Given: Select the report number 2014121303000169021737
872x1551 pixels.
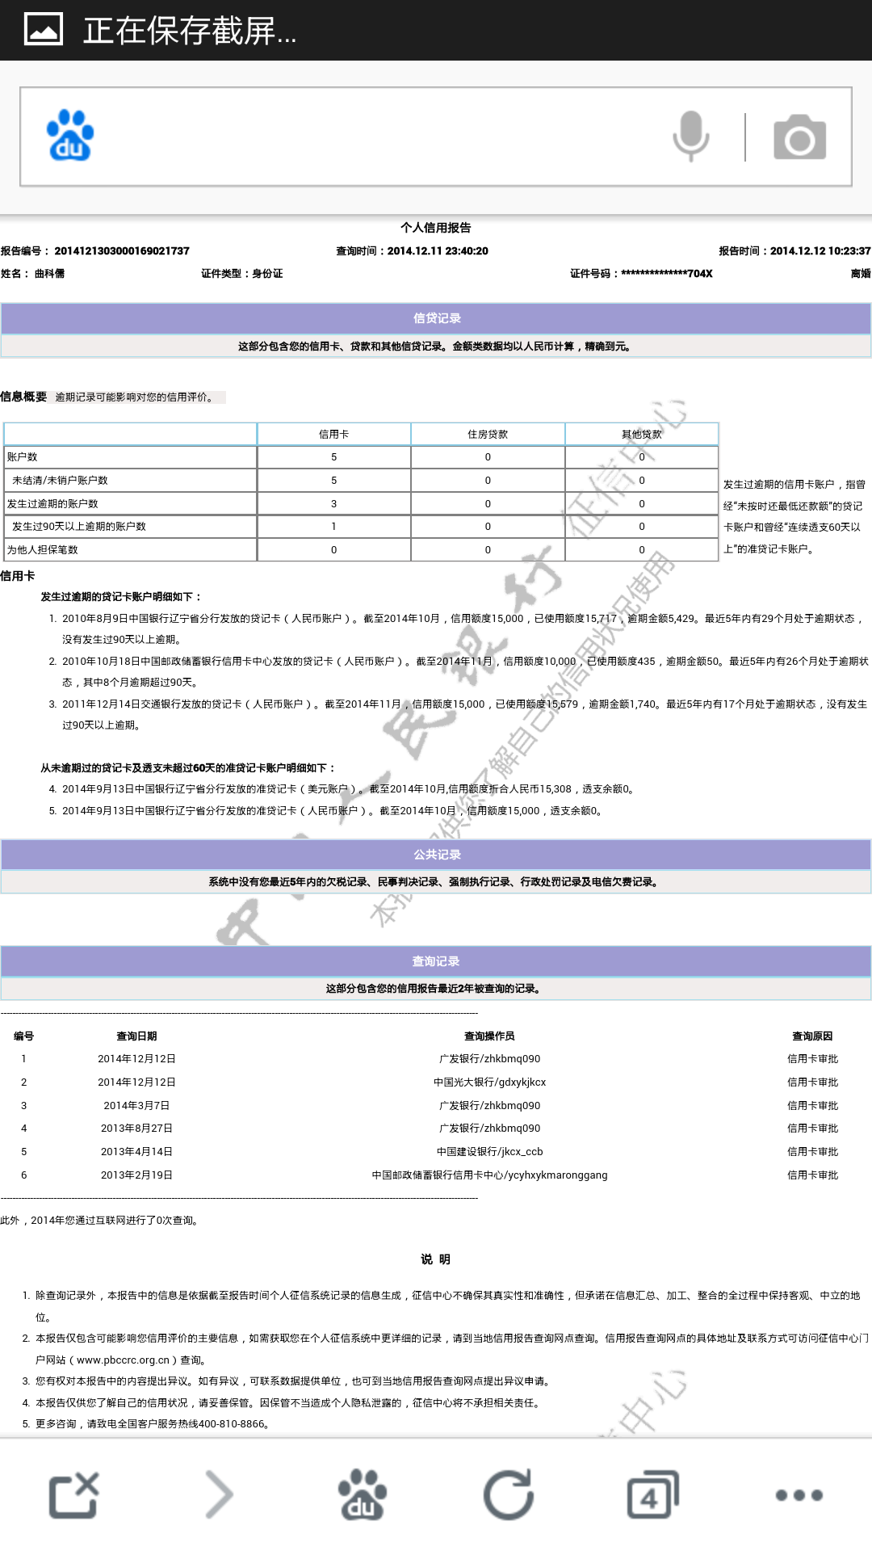Looking at the screenshot, I should click(122, 251).
